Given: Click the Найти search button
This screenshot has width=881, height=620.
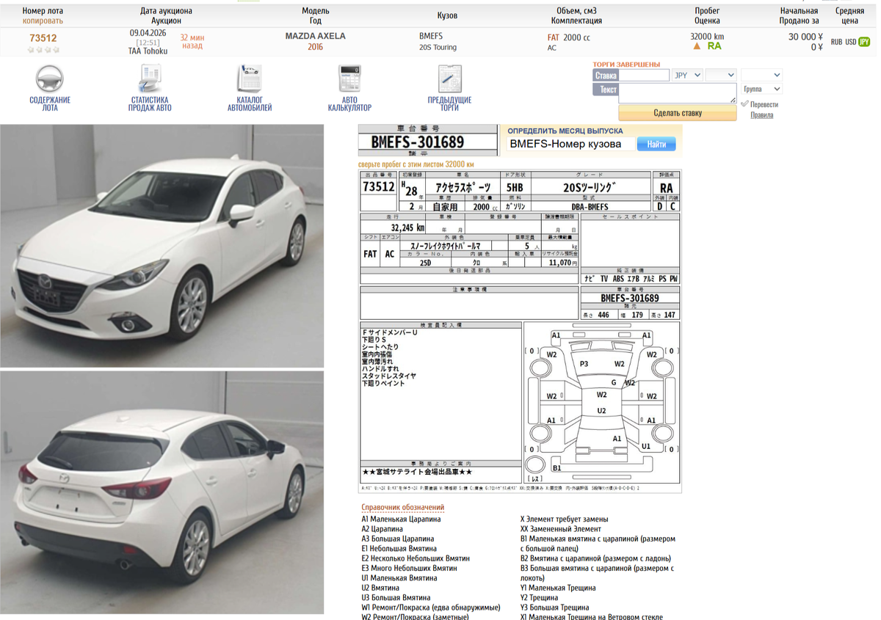Looking at the screenshot, I should 655,144.
